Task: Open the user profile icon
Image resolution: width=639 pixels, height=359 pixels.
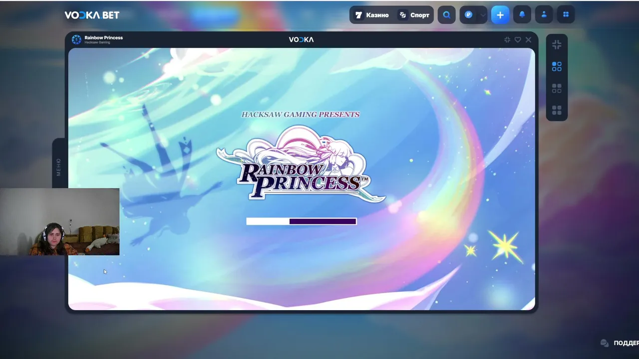Action: pyautogui.click(x=544, y=15)
